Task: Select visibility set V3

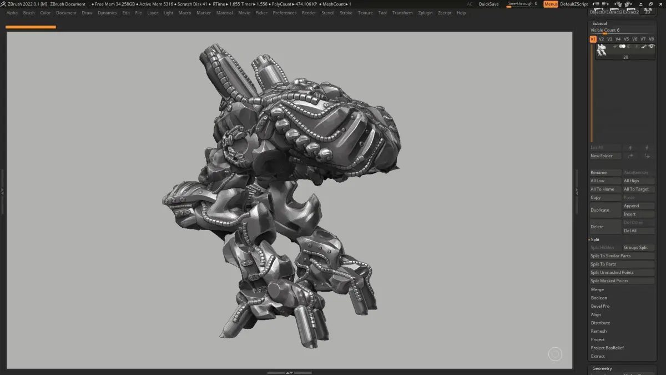Action: [x=609, y=39]
